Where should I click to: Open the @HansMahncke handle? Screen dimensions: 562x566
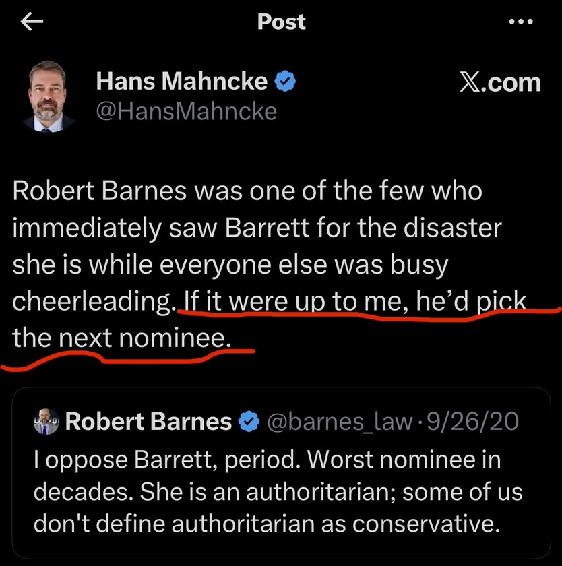tap(186, 111)
